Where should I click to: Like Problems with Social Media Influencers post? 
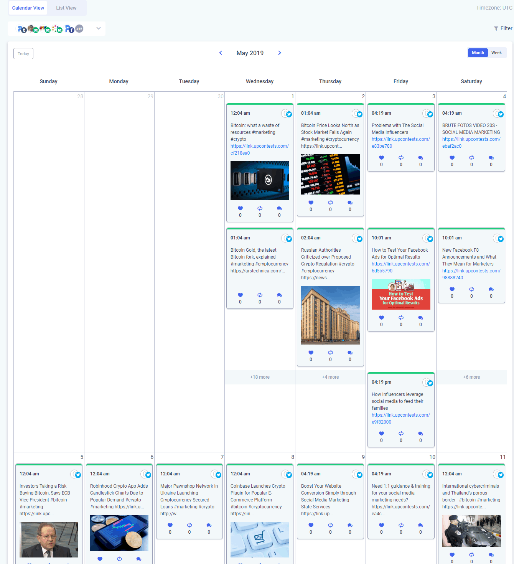point(381,158)
